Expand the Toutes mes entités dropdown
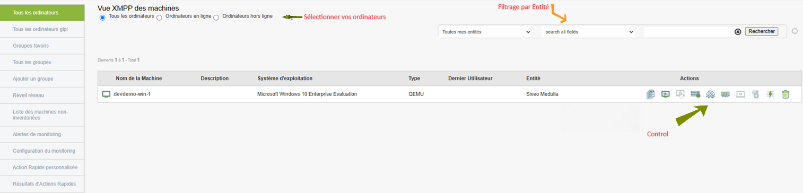The width and height of the screenshot is (803, 193). (486, 32)
